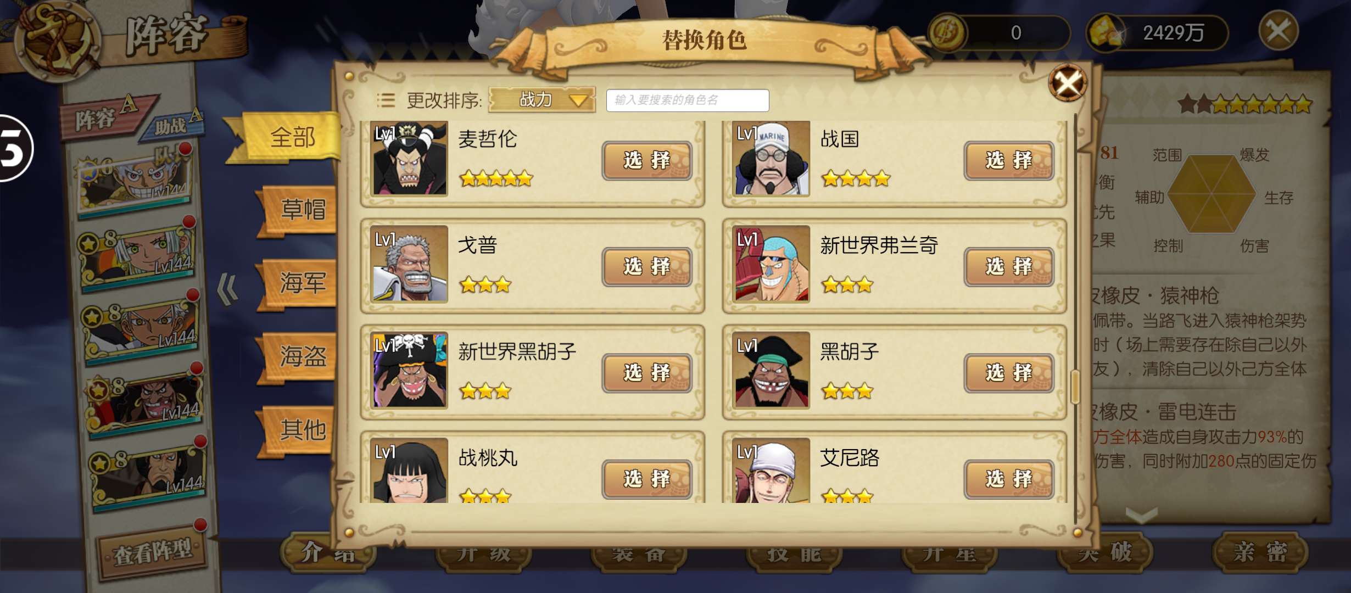Tap the gold coin currency icon
The width and height of the screenshot is (1351, 593).
948,33
